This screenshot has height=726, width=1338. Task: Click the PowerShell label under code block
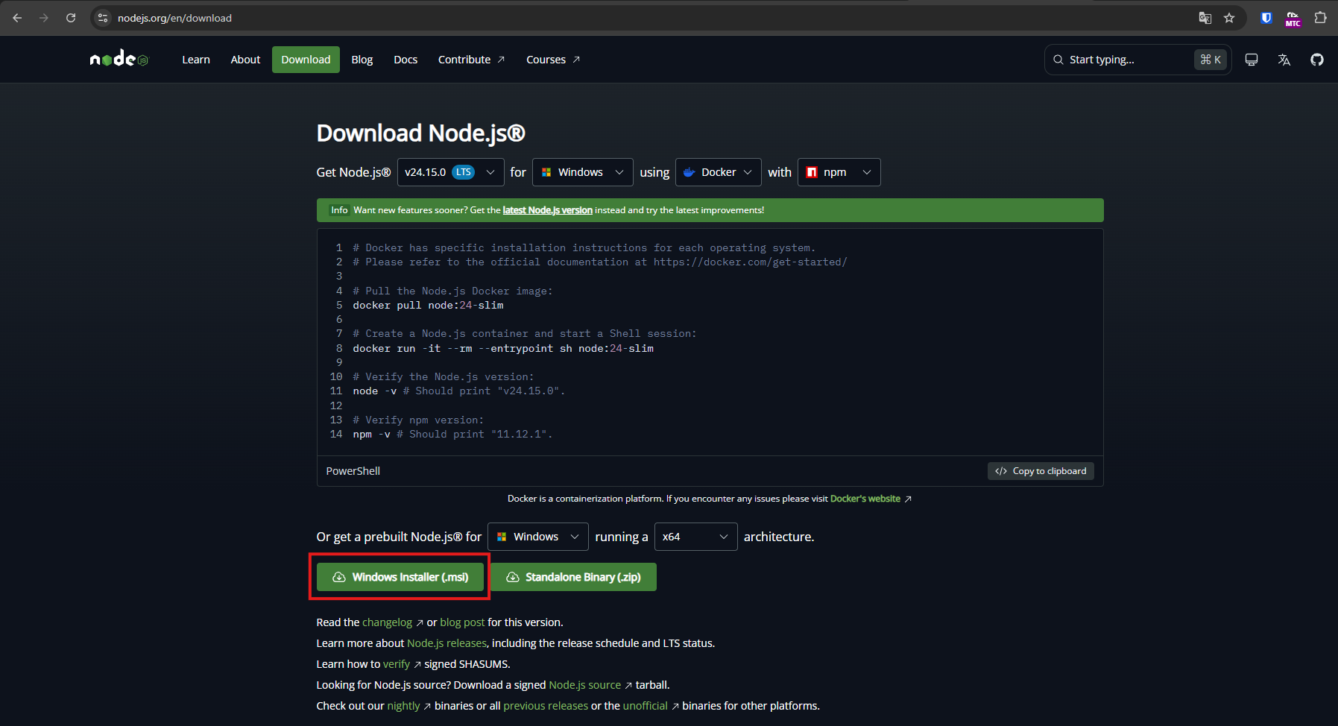pos(353,471)
